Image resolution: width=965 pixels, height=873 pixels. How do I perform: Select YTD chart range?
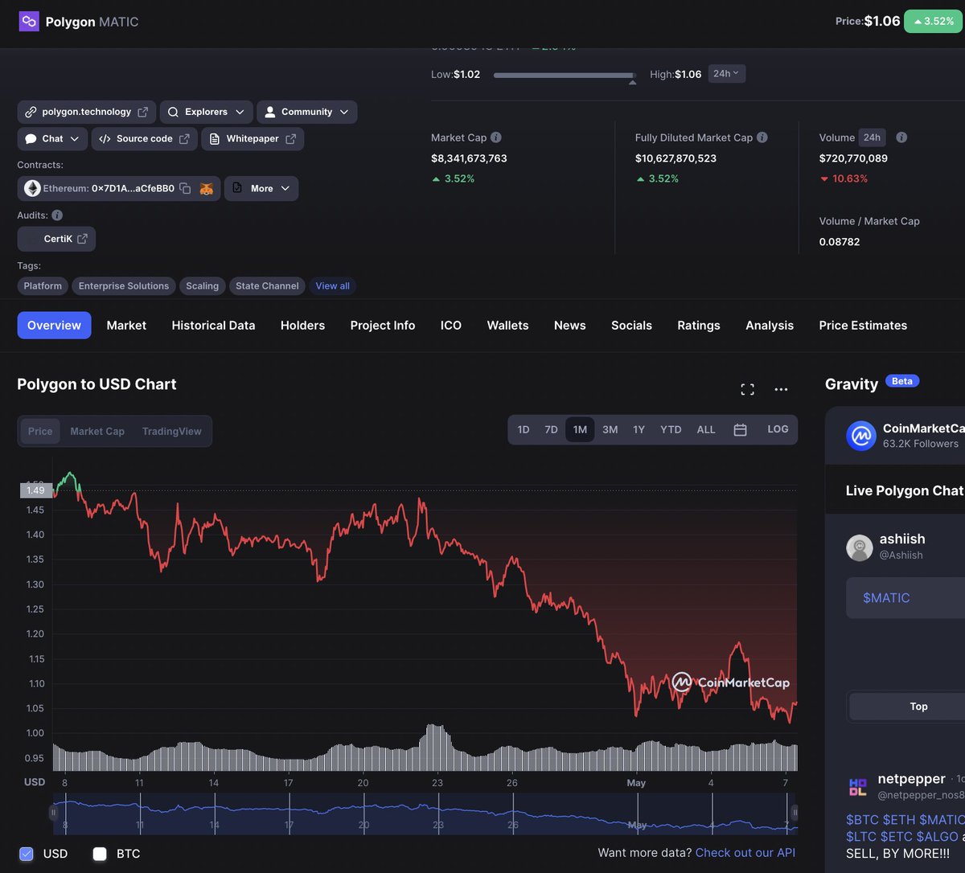[x=671, y=430]
